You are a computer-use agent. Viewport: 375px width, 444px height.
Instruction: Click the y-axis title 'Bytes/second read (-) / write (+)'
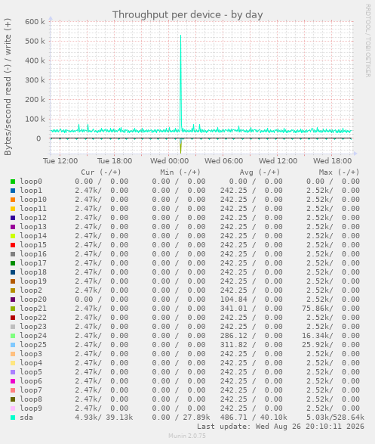click(8, 87)
